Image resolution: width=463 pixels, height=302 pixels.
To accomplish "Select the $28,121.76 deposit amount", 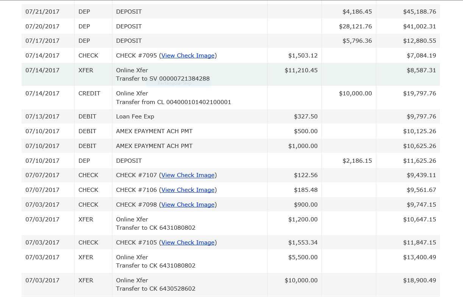I will [x=355, y=26].
